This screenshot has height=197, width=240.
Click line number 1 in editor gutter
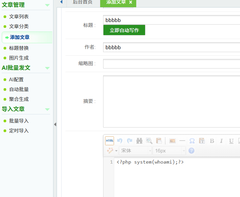[x=111, y=162]
